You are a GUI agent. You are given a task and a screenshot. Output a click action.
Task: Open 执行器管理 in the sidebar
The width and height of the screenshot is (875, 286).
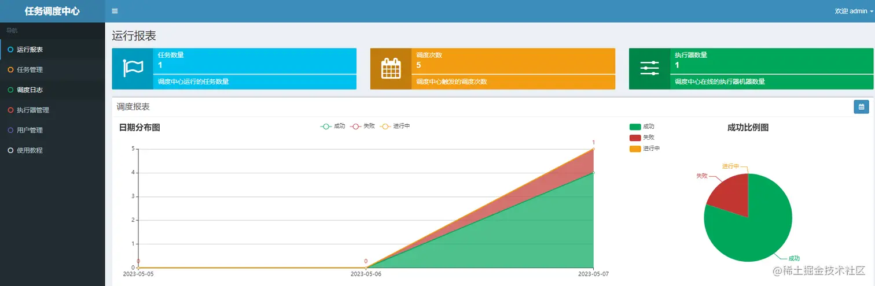click(53, 110)
